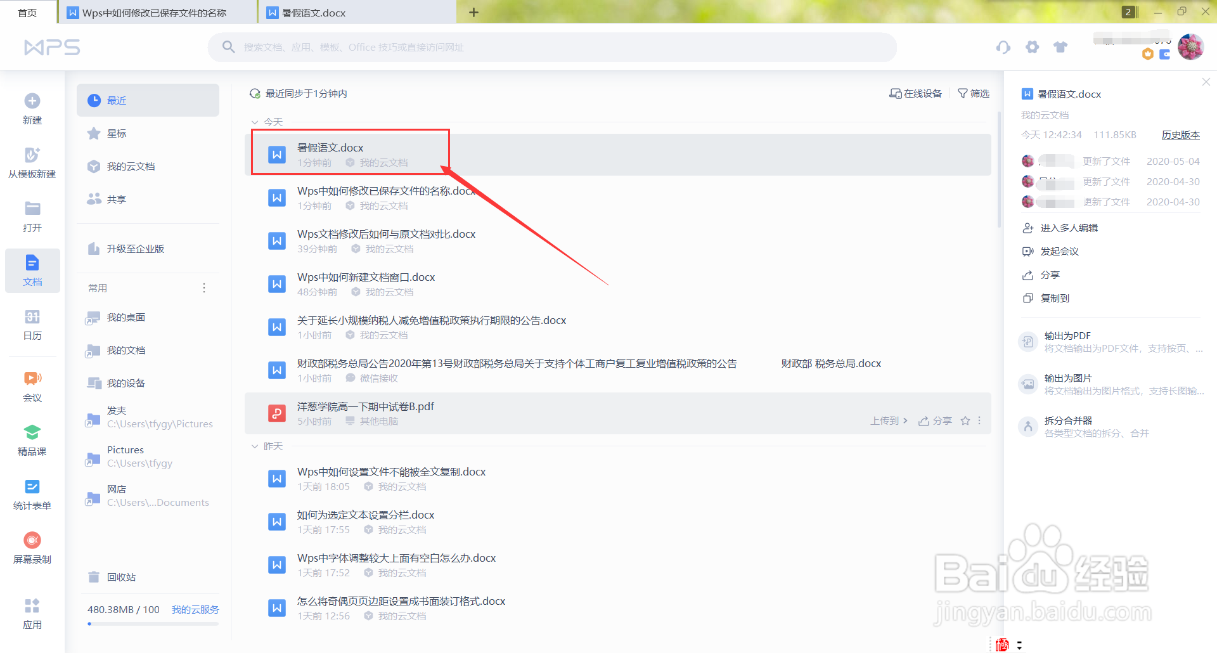Open the 星标 starred files list
Viewport: 1217px width, 653px height.
pyautogui.click(x=117, y=133)
